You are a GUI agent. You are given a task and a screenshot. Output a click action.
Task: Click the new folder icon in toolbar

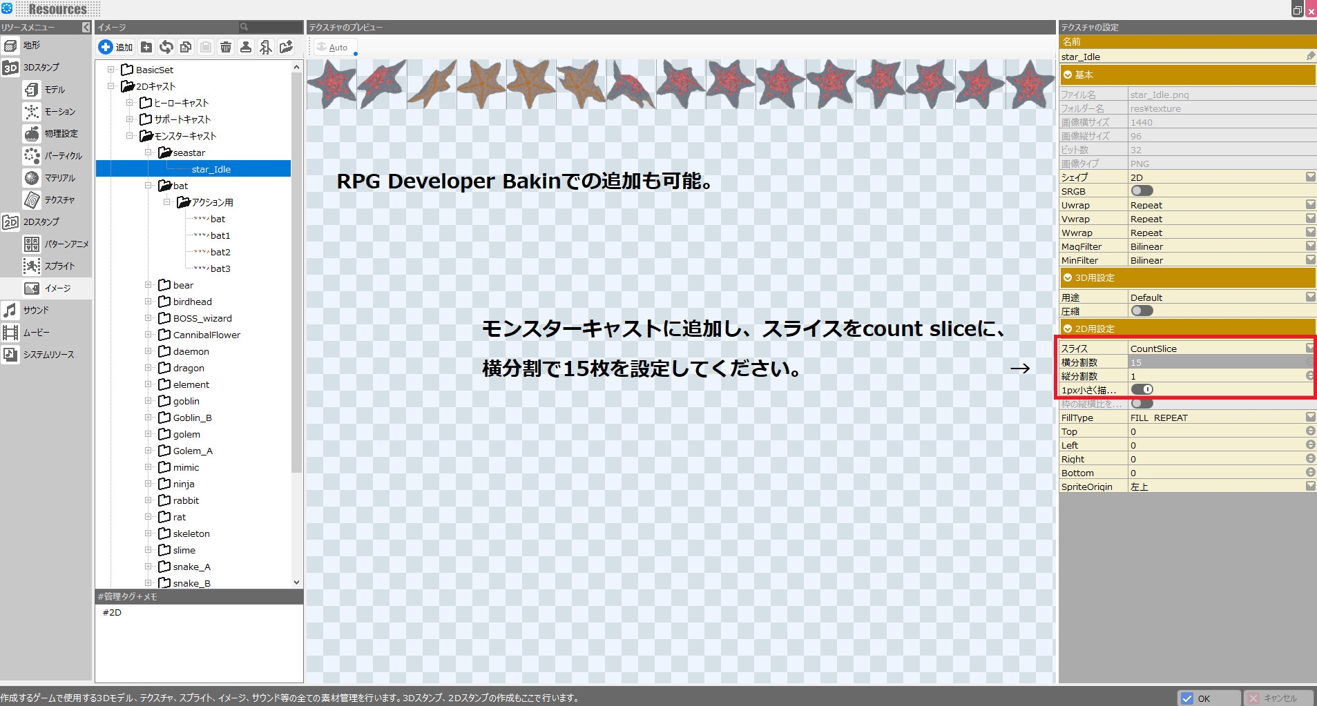tap(146, 47)
